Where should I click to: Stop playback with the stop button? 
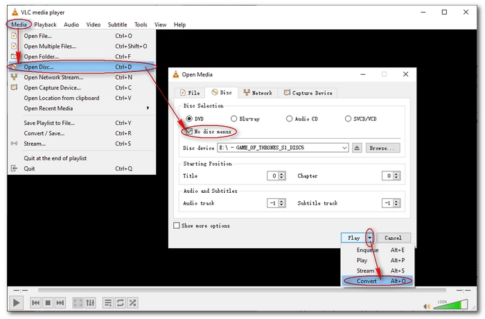[x=48, y=302]
